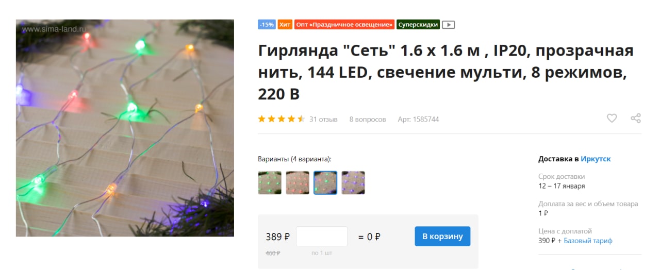660x270 pixels.
Task: Click article number 'Арт: 1585744'
Action: coord(418,119)
